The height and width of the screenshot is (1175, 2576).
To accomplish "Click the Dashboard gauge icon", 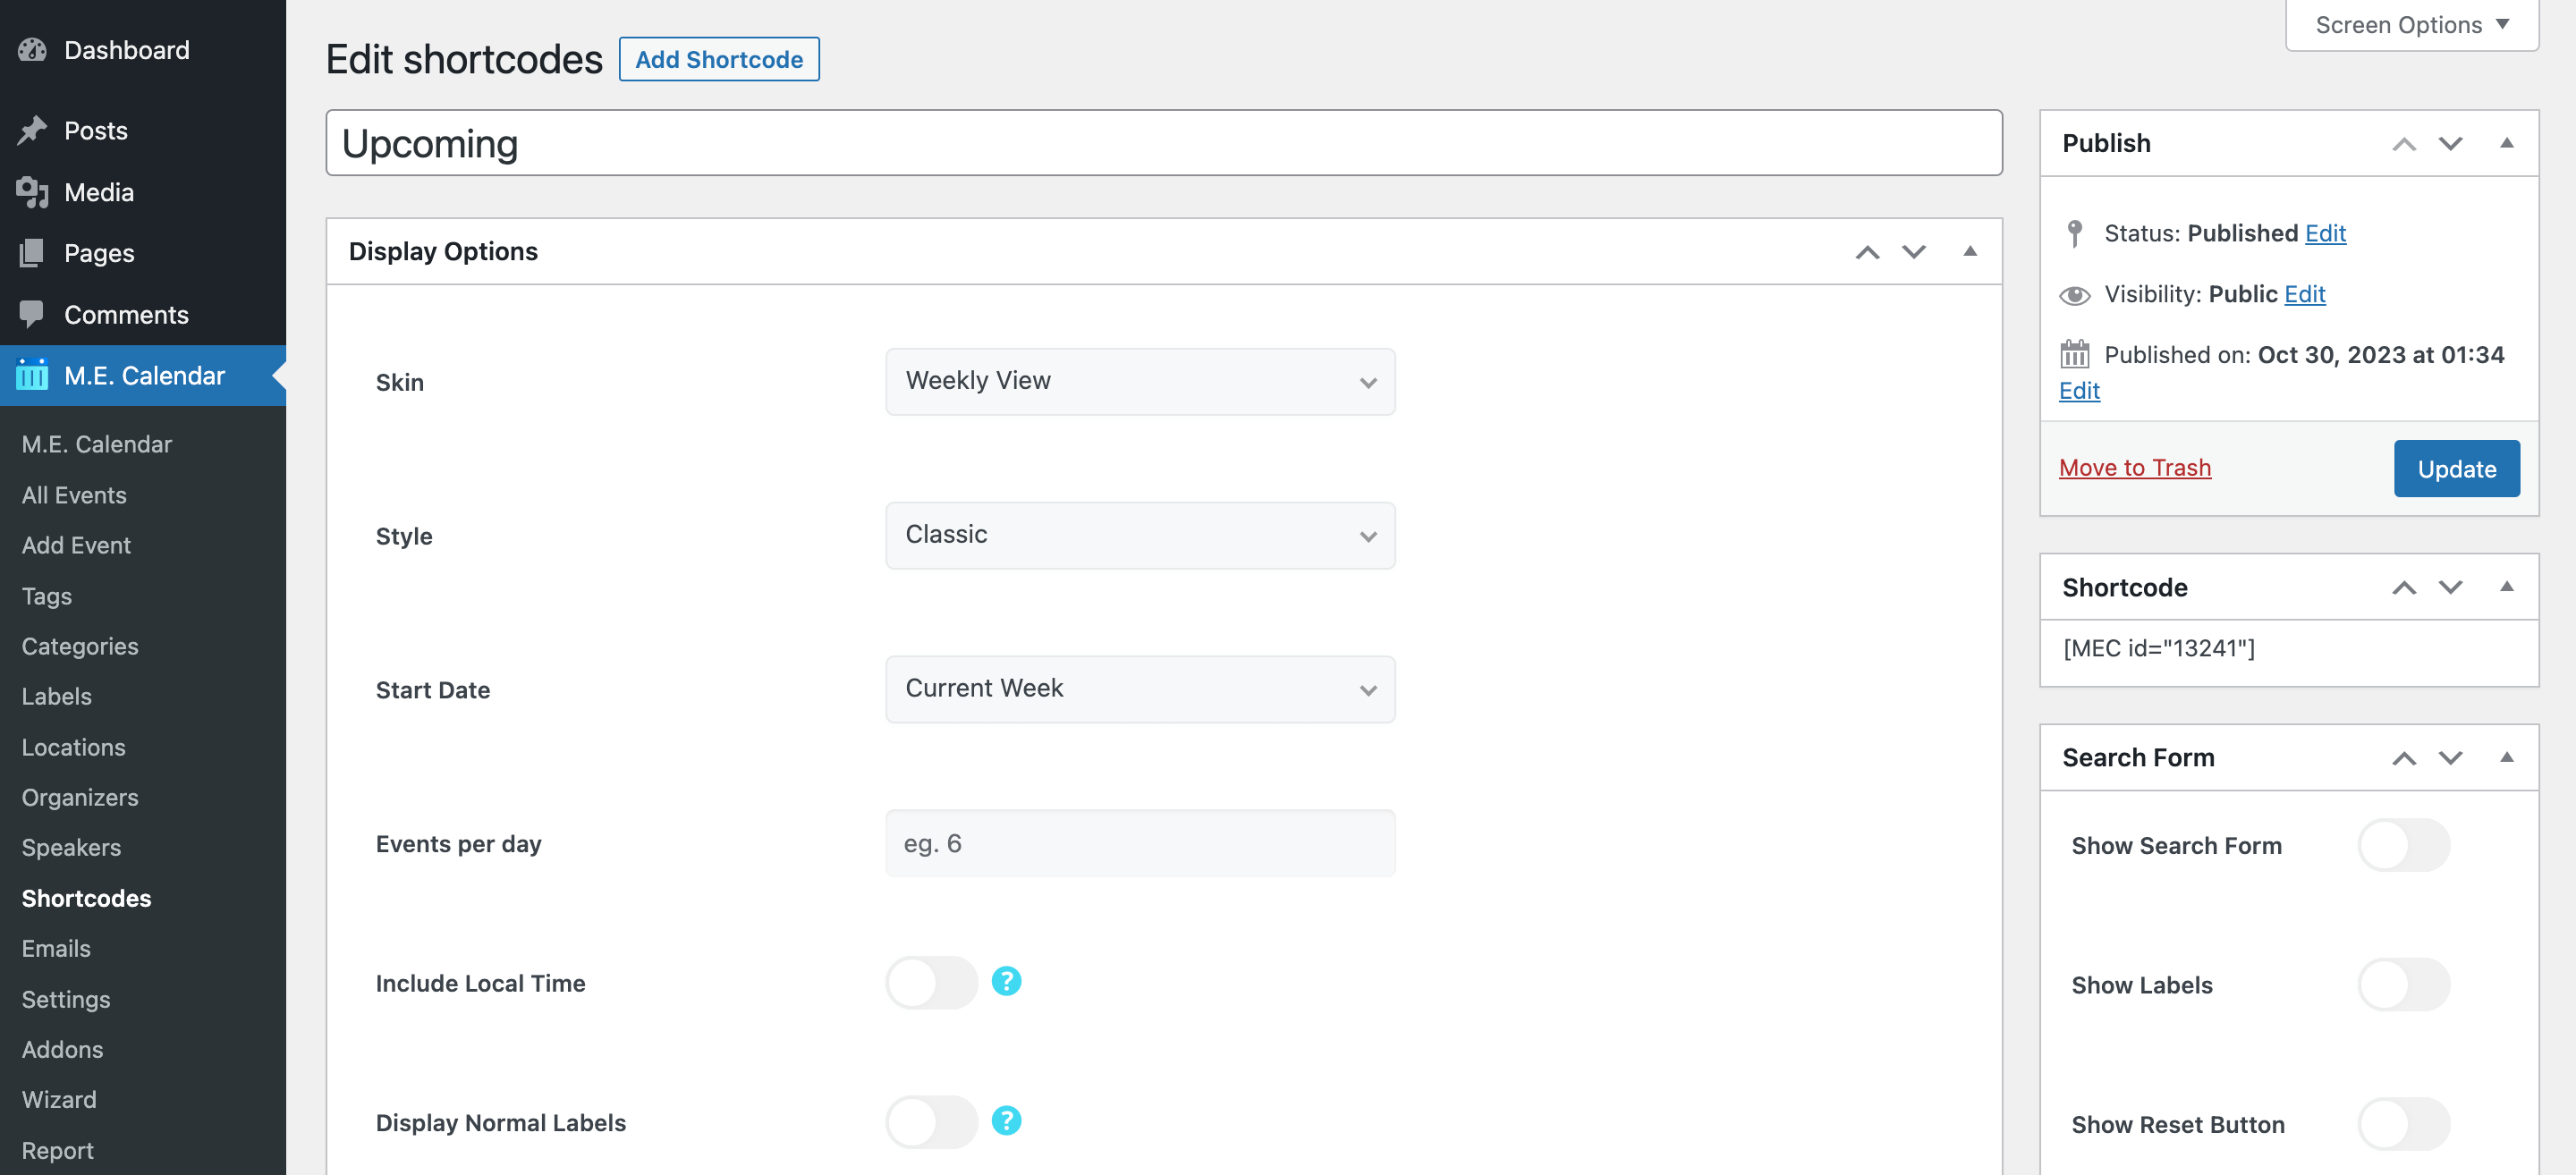I will (x=32, y=50).
